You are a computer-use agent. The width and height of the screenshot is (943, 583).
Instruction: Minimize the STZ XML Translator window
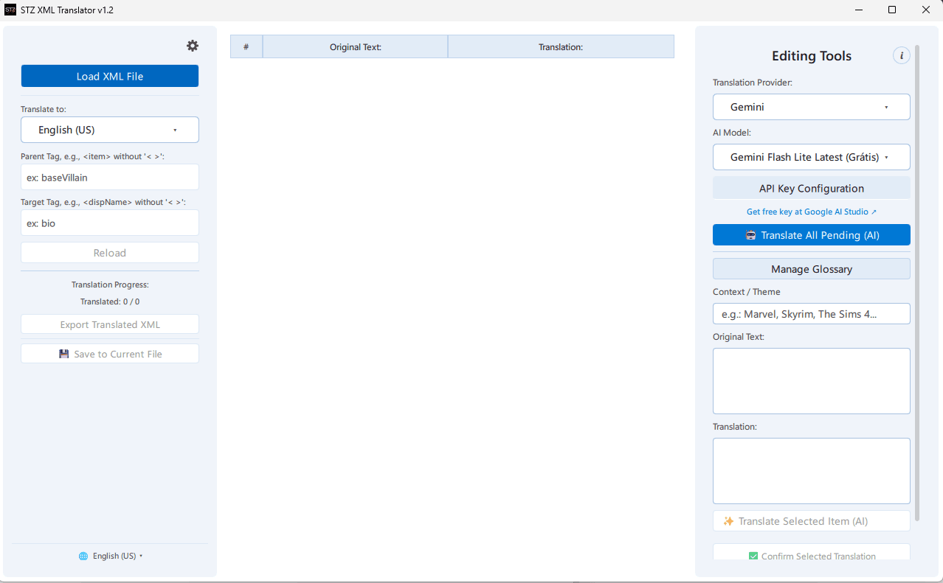859,10
